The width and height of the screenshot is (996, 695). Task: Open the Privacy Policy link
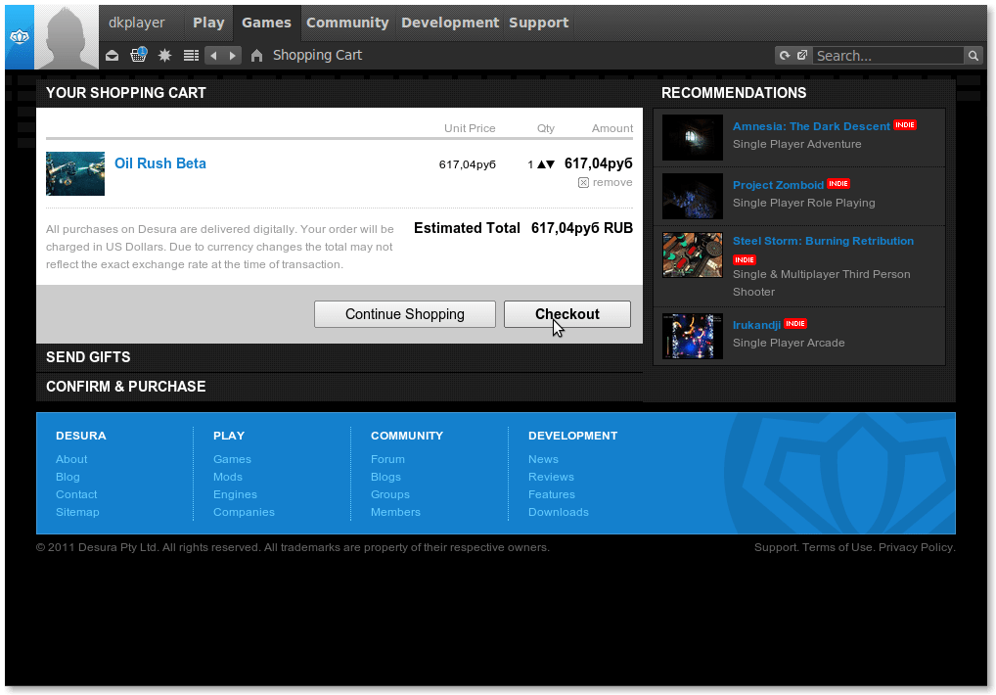click(x=916, y=547)
